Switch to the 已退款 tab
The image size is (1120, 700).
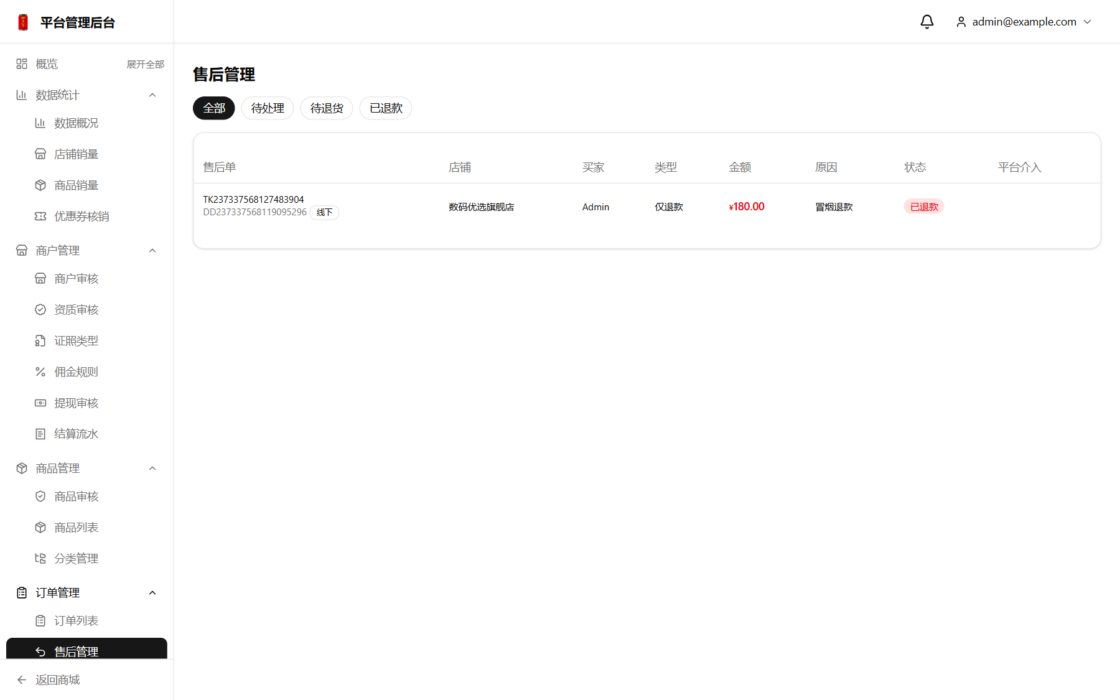click(x=386, y=108)
